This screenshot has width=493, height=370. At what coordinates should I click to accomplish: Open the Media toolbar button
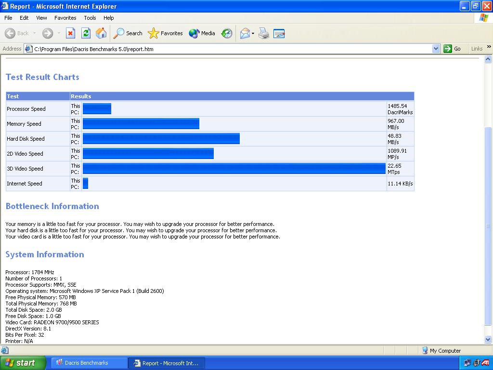202,33
